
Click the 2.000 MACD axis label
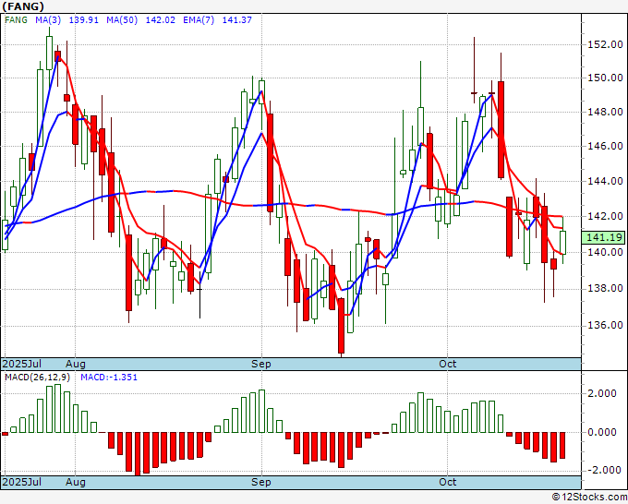pyautogui.click(x=601, y=393)
